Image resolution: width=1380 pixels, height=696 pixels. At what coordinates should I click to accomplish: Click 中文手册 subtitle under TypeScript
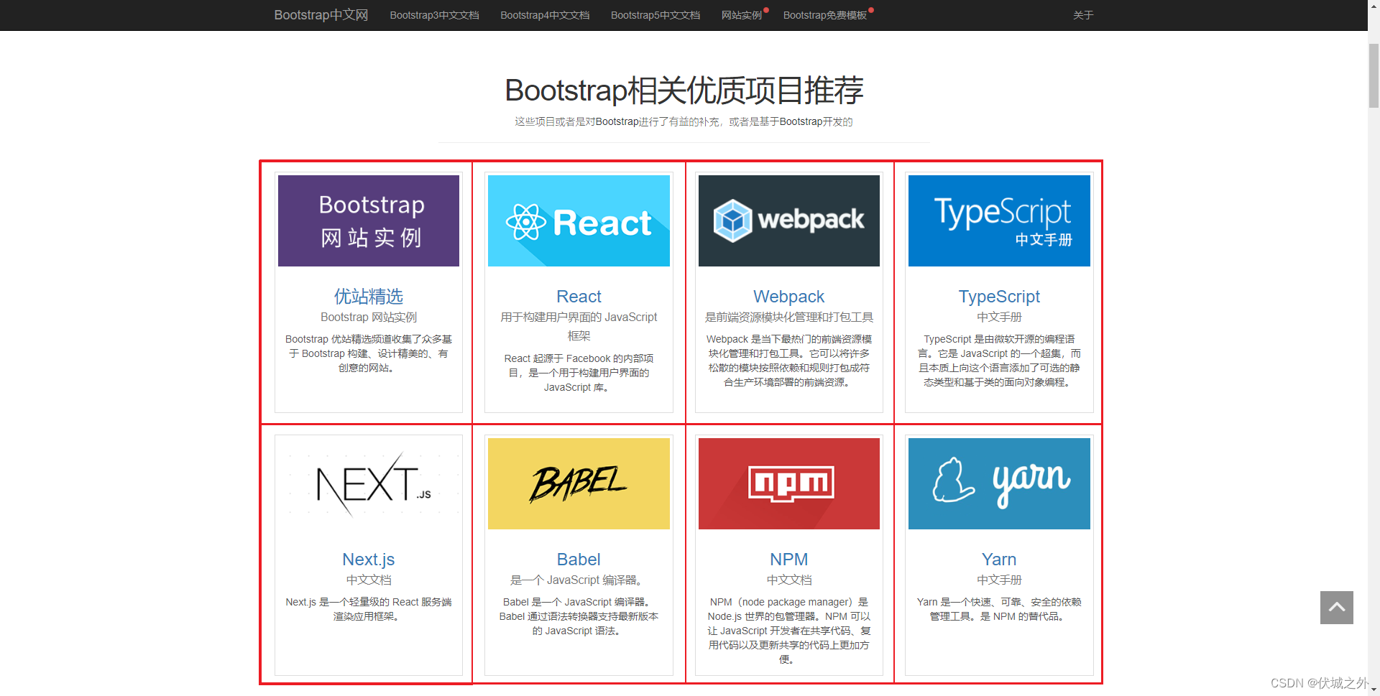coord(999,317)
